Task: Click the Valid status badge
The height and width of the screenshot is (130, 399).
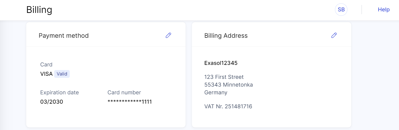Action: 62,74
